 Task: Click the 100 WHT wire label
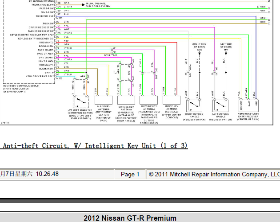pyautogui.click(x=63, y=29)
